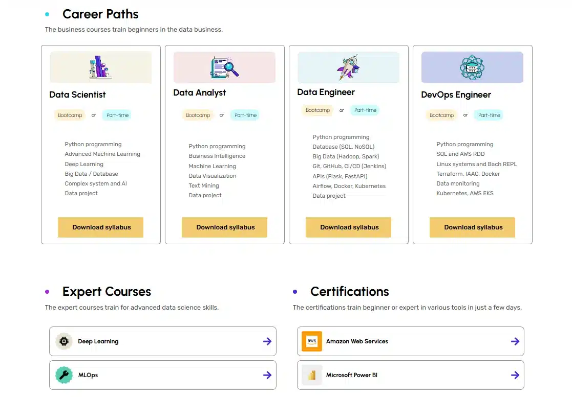Screen dimensions: 572x397
Task: Select Bootcamp option under Data Scientist
Action: [70, 115]
